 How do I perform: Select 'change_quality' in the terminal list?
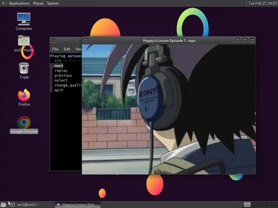click(x=68, y=85)
